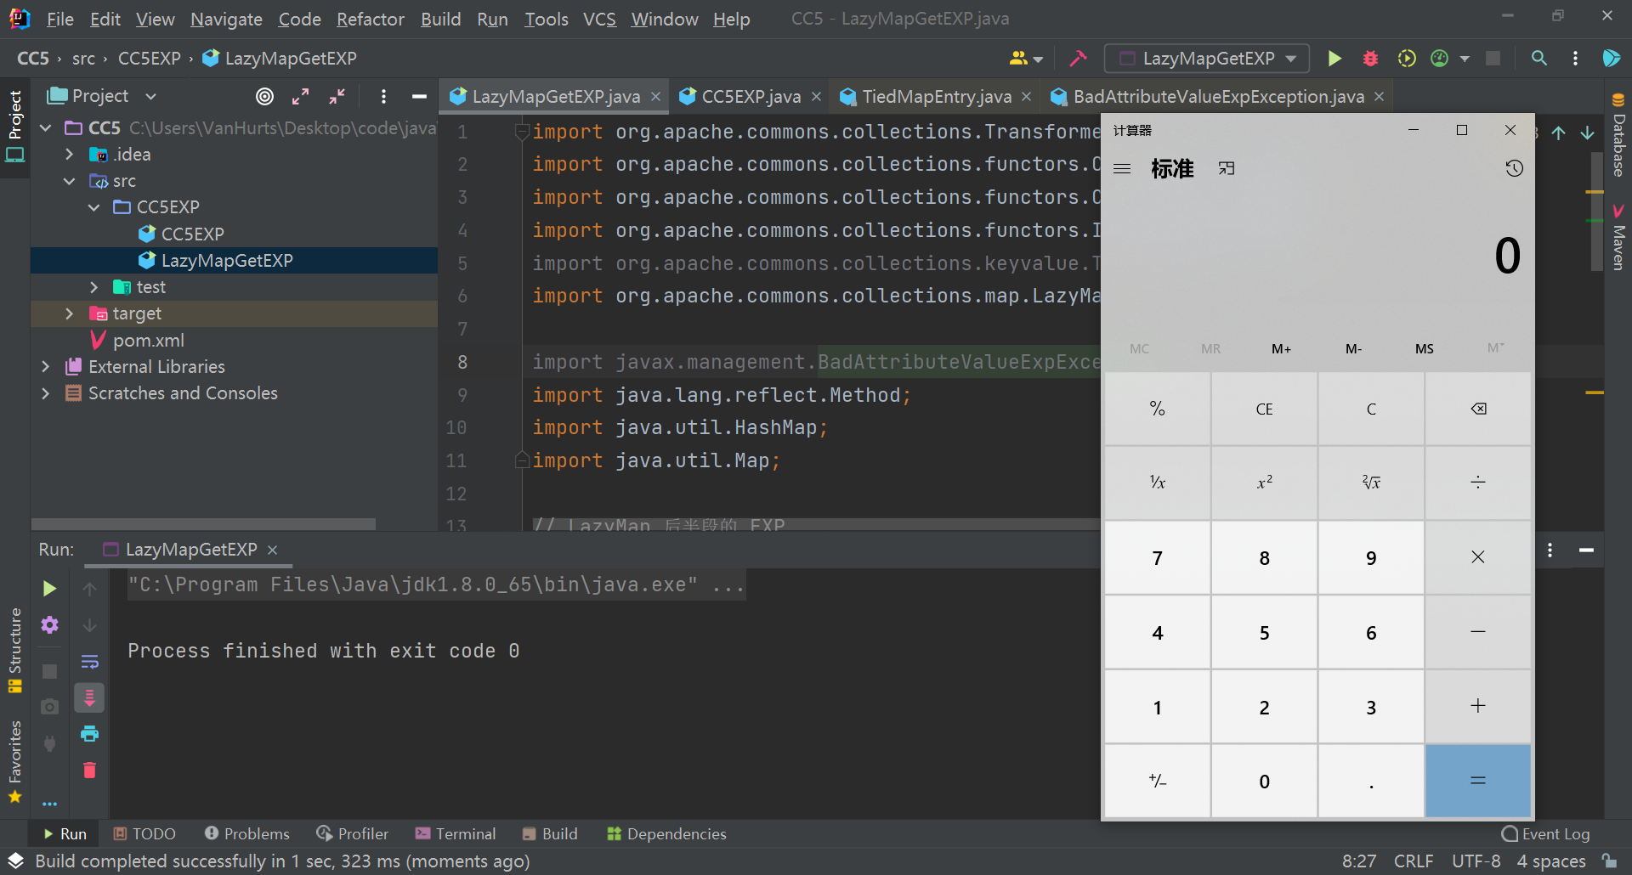Disable scroll-to-end in the Run console
The image size is (1632, 875).
[x=89, y=697]
